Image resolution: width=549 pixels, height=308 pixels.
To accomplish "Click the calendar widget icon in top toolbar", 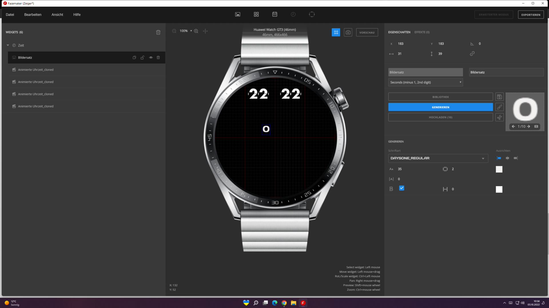I will coord(274,14).
